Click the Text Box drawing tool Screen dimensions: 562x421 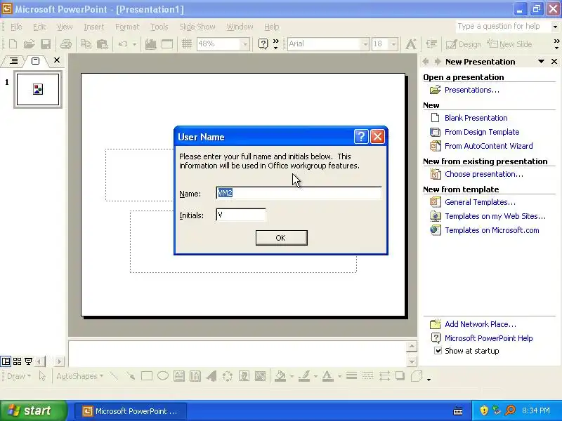(179, 376)
